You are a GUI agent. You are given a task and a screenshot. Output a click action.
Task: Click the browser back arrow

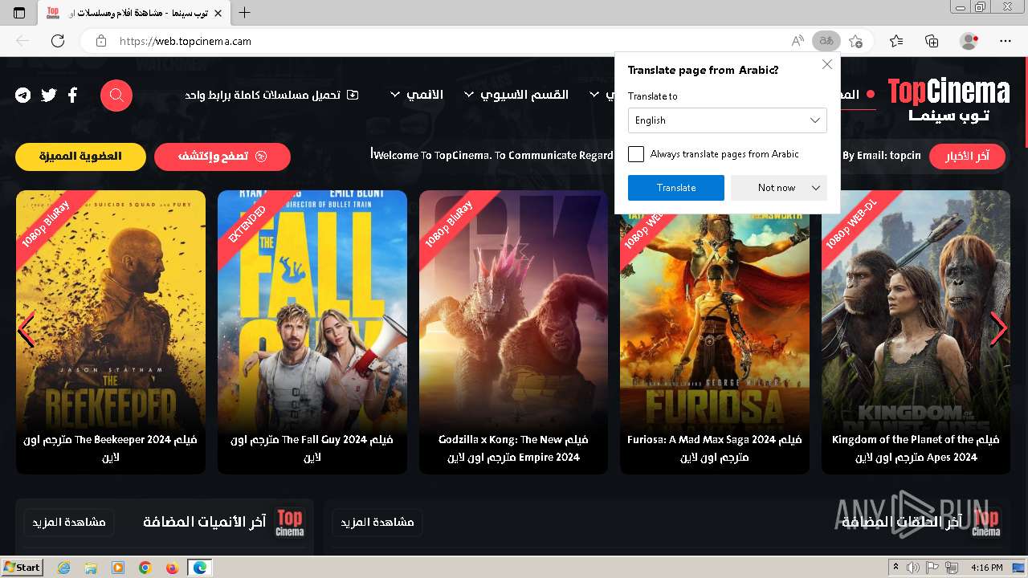22,41
